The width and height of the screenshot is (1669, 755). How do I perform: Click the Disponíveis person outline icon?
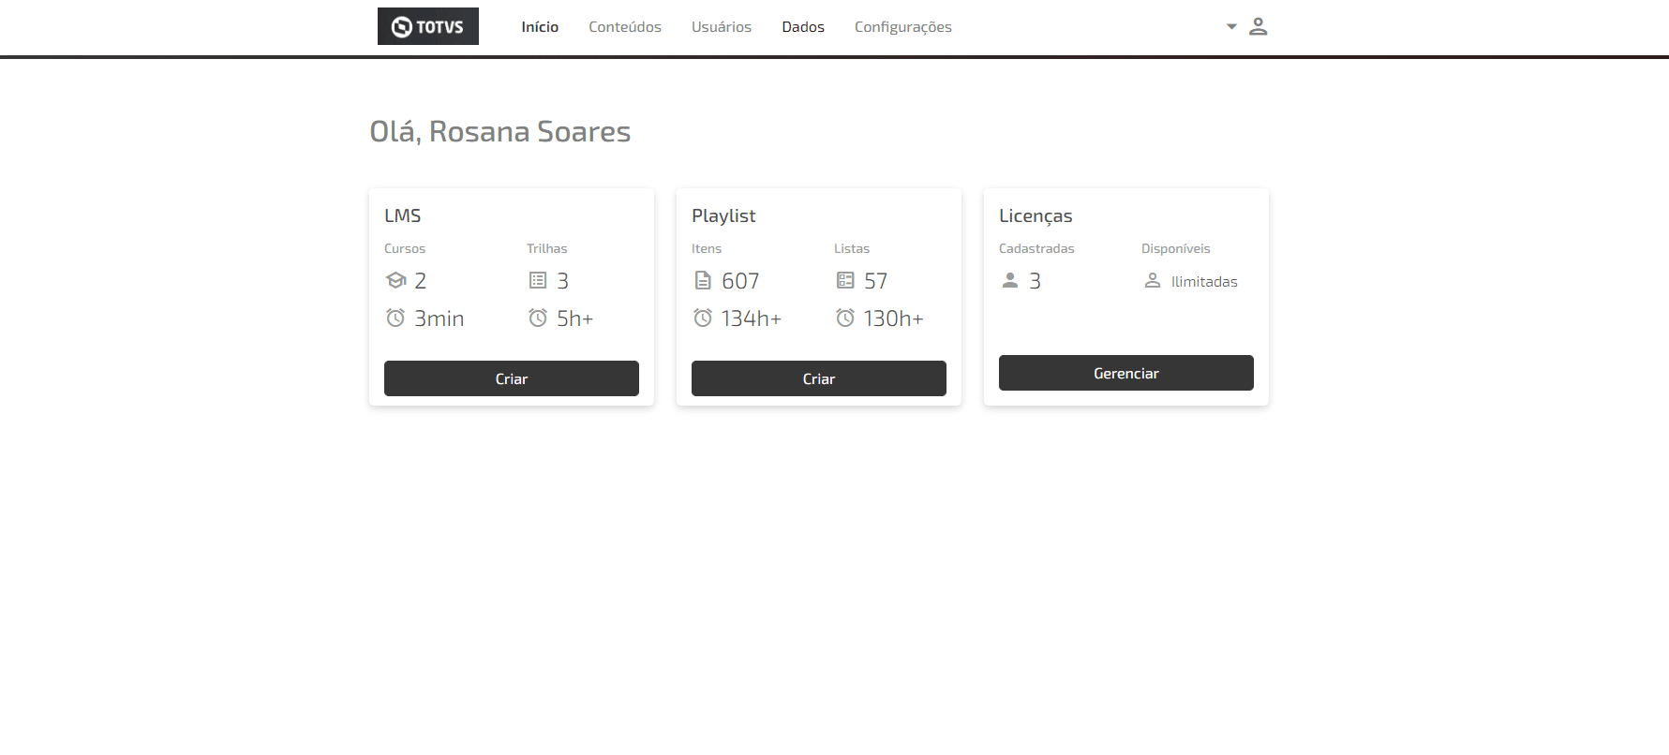tap(1153, 280)
